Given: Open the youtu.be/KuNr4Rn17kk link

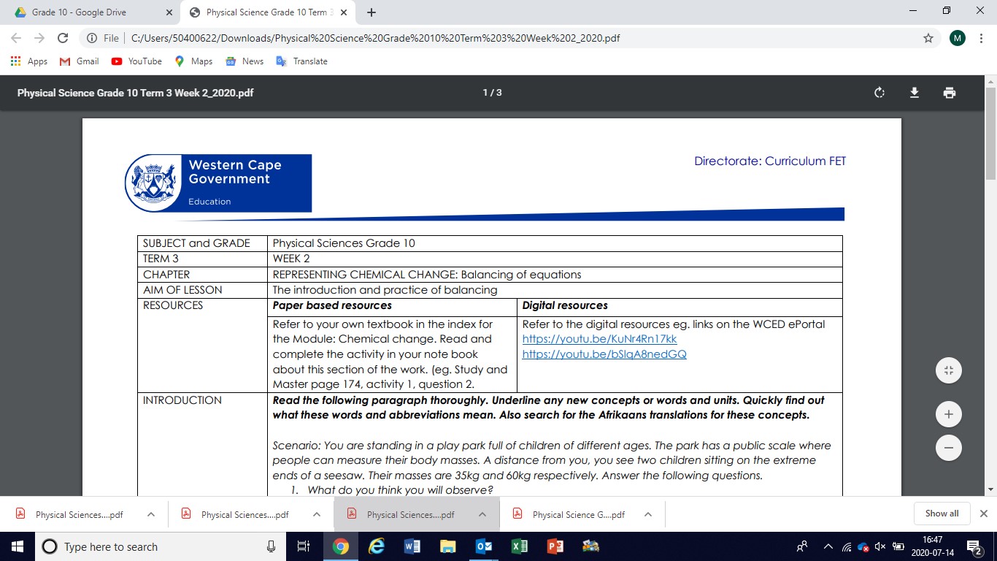Looking at the screenshot, I should pyautogui.click(x=599, y=340).
